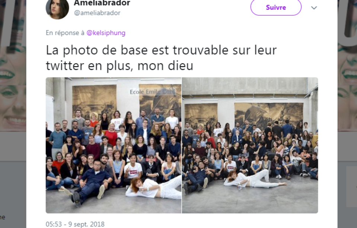
Task: Click the tweet text about photo de base
Action: (161, 58)
